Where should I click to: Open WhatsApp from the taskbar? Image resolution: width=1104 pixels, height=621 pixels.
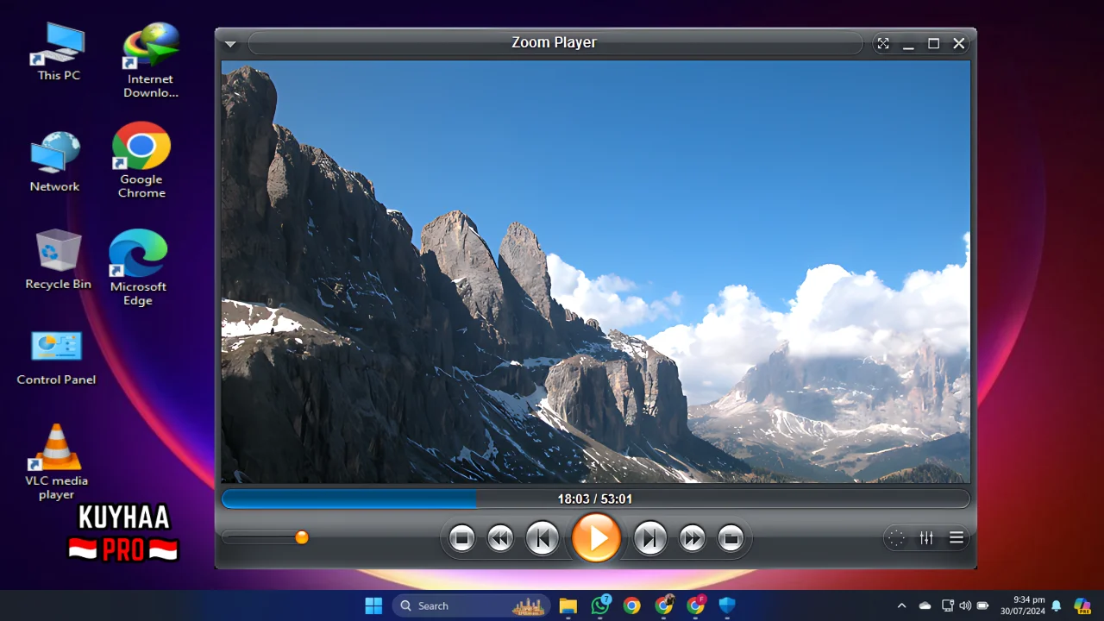click(600, 605)
